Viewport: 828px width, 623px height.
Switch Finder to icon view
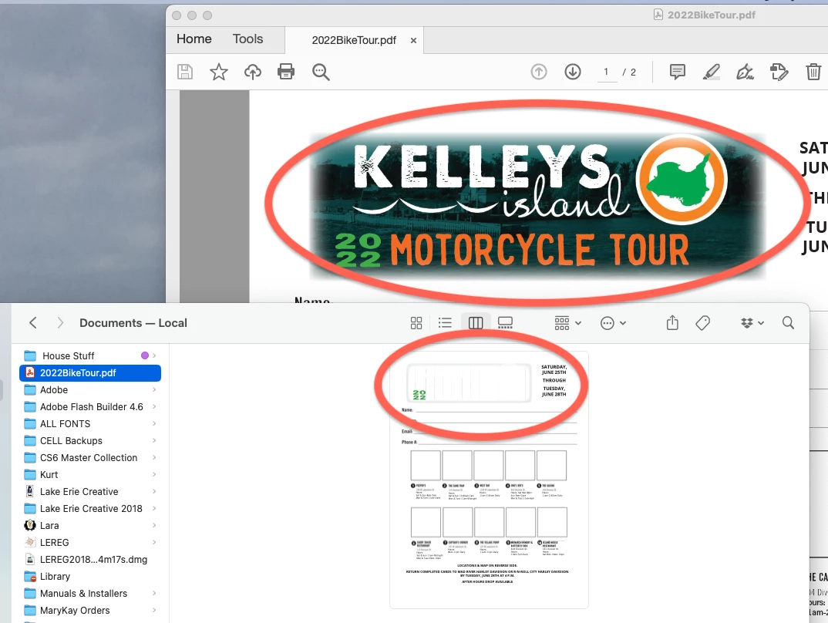click(416, 322)
